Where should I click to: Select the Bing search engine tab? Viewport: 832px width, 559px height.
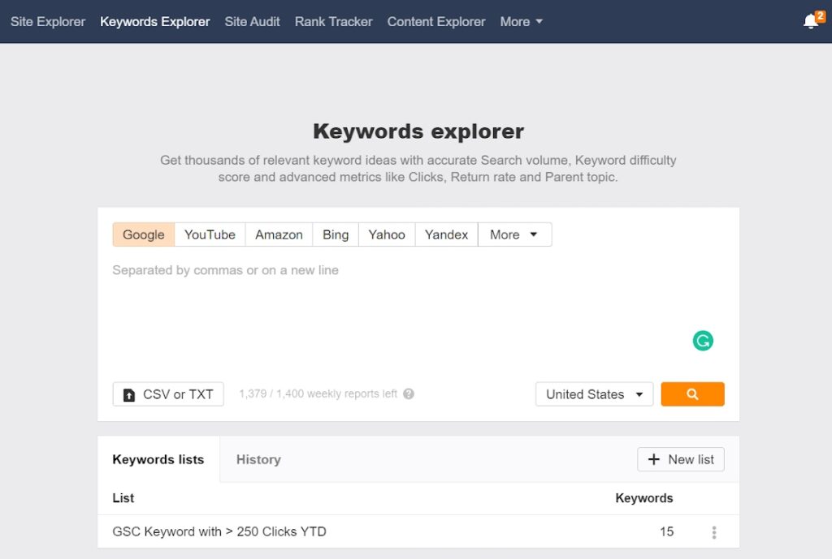pos(336,234)
